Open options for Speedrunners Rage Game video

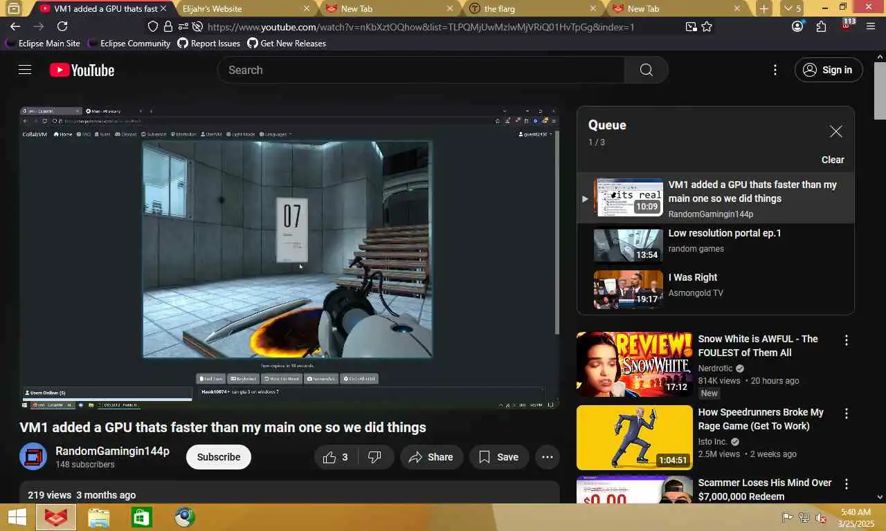(846, 413)
